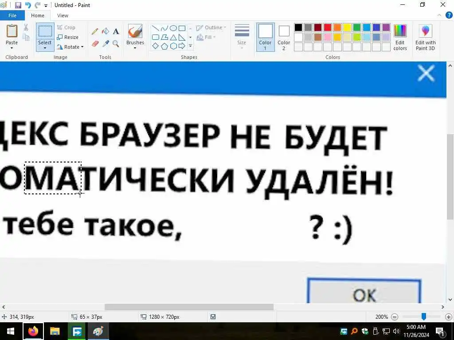Choose the Rectangle shape
The width and height of the screenshot is (454, 340).
[x=182, y=28]
